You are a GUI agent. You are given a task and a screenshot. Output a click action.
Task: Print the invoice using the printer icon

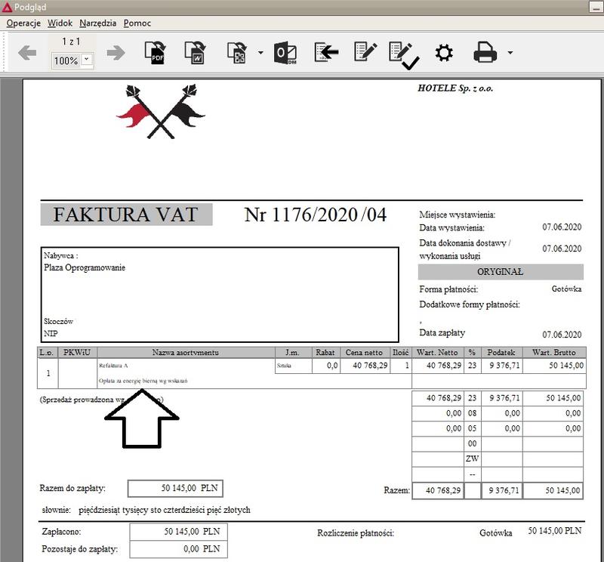[x=485, y=51]
